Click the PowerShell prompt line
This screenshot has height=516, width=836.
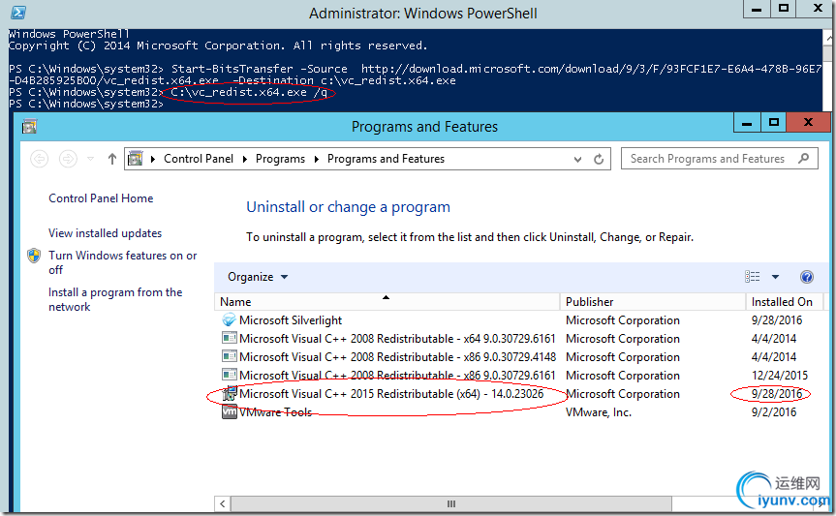pyautogui.click(x=86, y=104)
